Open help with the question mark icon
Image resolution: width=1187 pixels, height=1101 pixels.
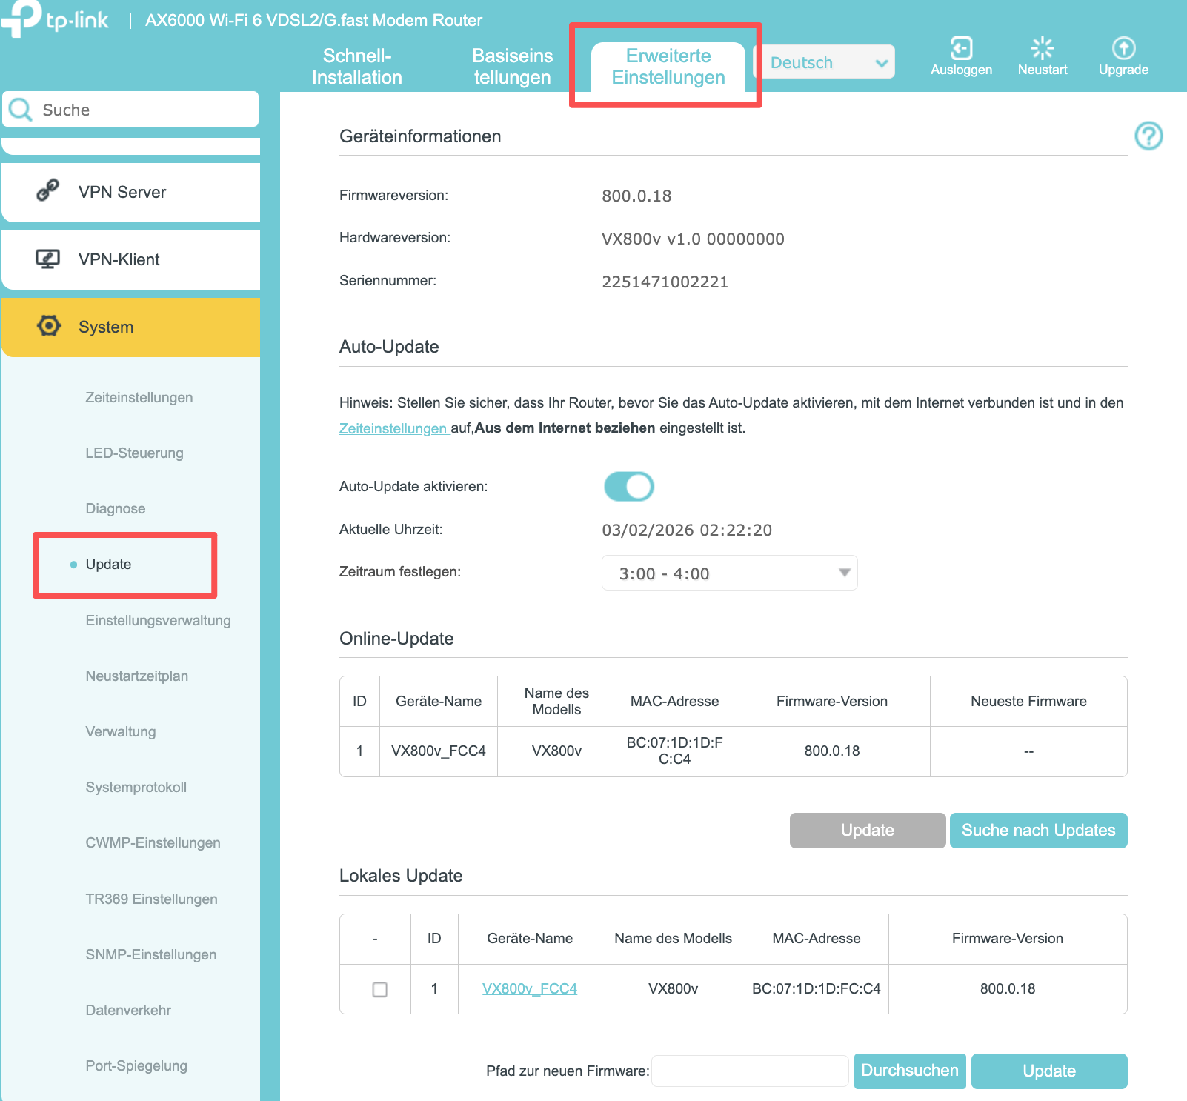point(1148,136)
